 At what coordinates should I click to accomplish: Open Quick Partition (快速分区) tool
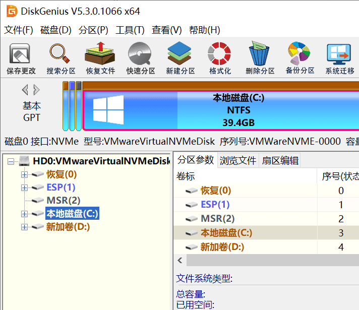click(x=140, y=58)
